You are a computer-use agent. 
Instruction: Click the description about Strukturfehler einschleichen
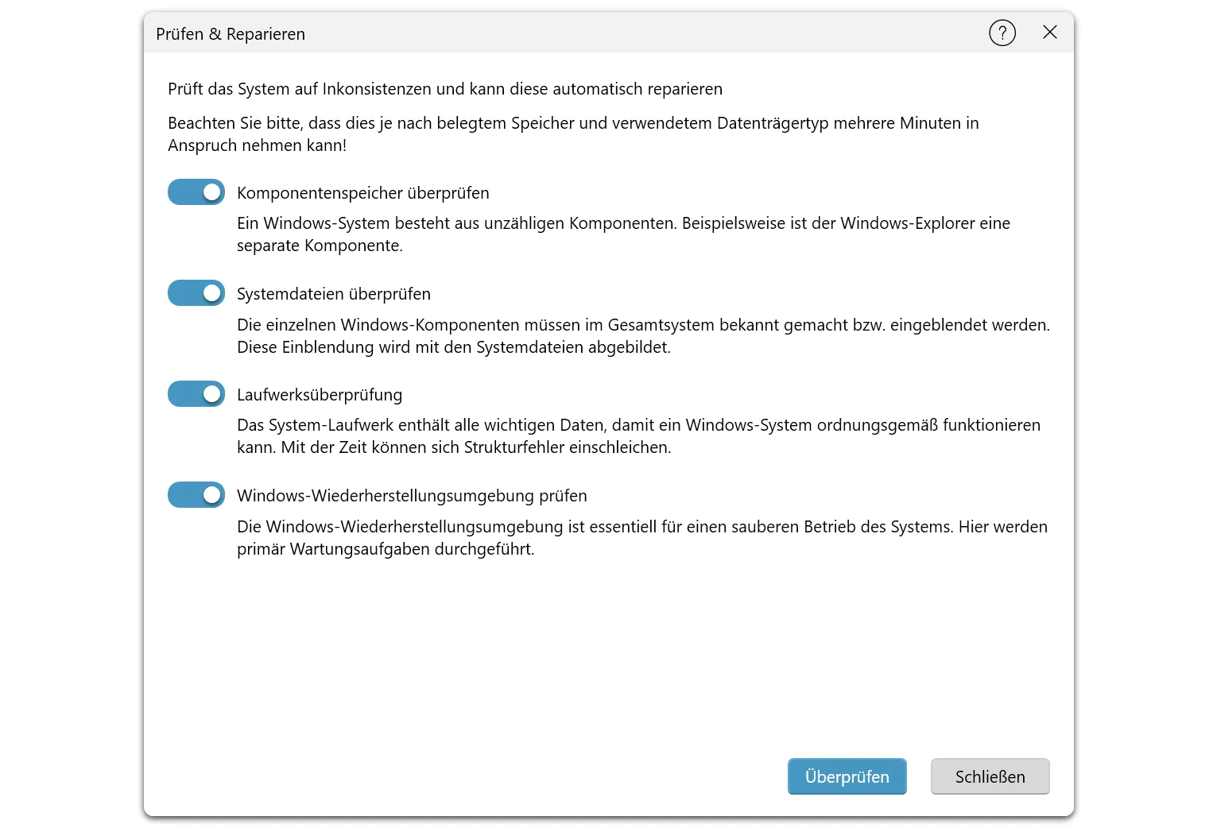(x=638, y=436)
